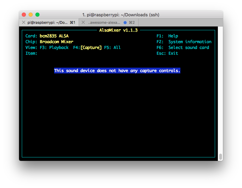This screenshot has width=242, height=188.
Task: Click the green zoom window button
Action: coord(37,15)
